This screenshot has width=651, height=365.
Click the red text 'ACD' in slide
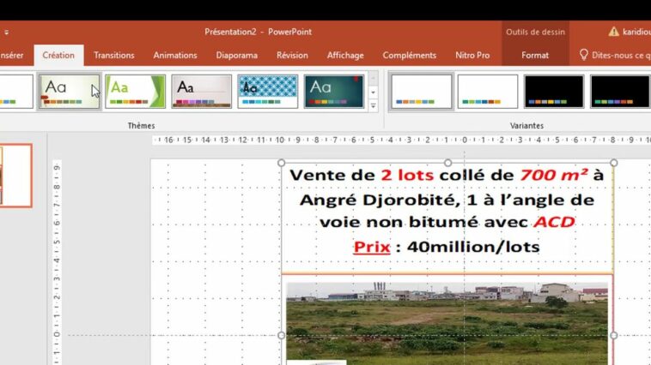pyautogui.click(x=554, y=222)
